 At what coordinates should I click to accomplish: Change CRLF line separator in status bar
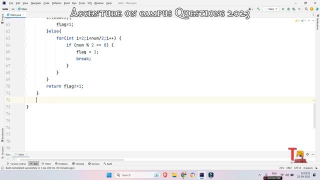pyautogui.click(x=289, y=168)
